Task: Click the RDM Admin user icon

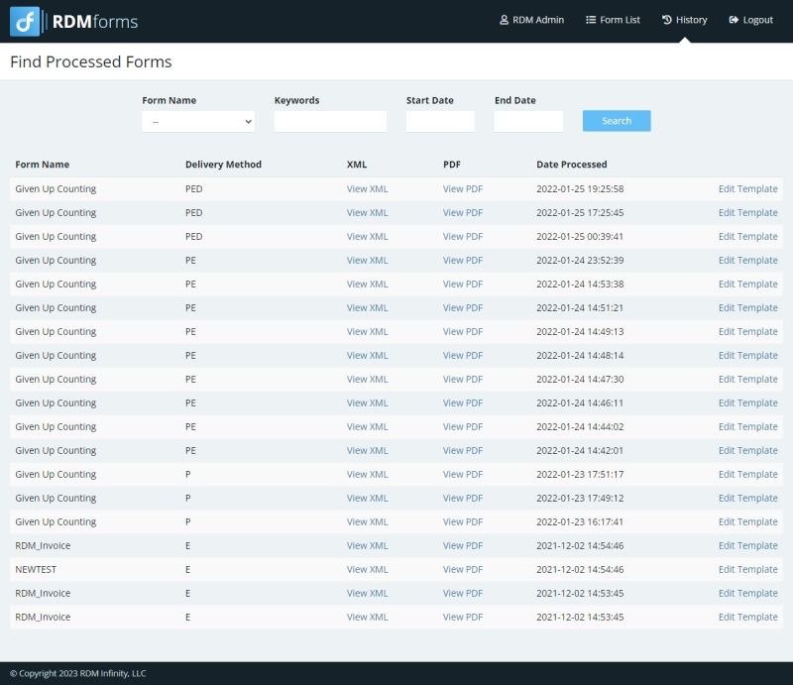Action: (505, 19)
